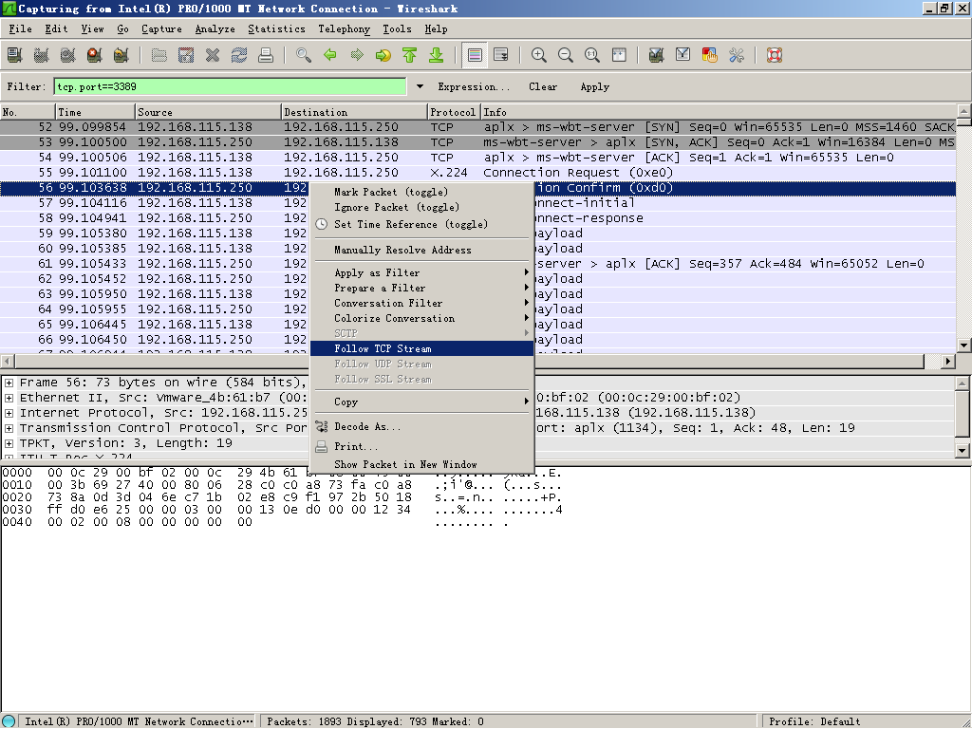The width and height of the screenshot is (972, 729).
Task: Open the Help lifebuoy icon
Action: (774, 55)
